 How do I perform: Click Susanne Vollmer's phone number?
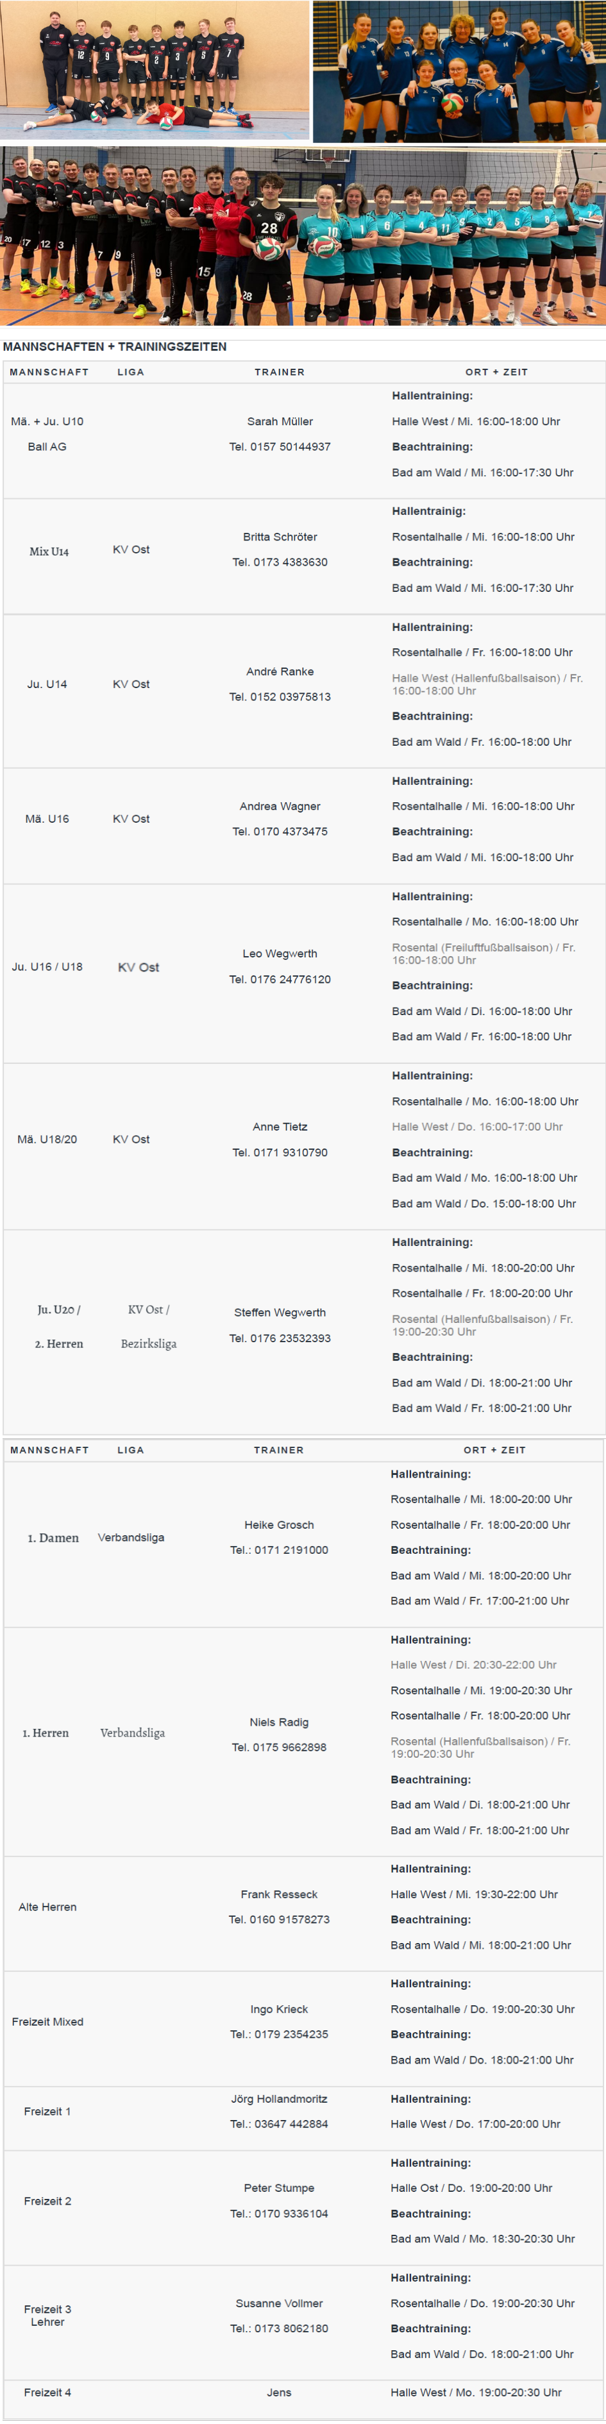[280, 2329]
